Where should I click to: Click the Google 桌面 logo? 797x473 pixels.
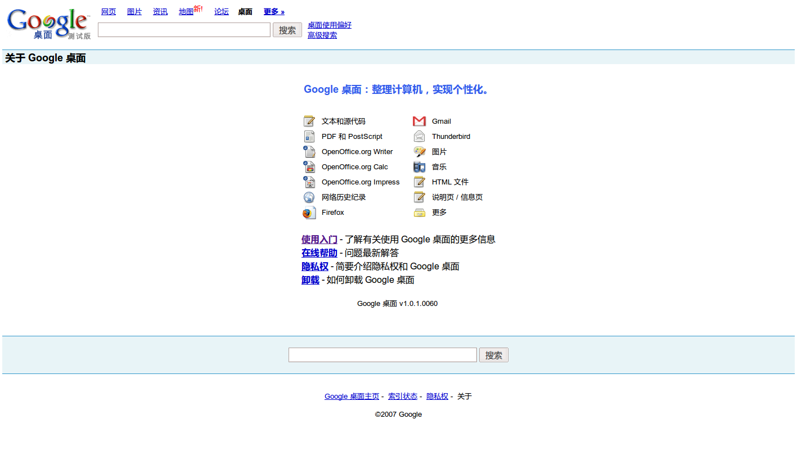[48, 24]
